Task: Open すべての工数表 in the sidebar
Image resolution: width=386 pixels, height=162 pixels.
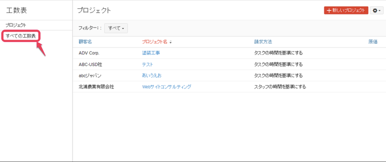Action: [21, 36]
